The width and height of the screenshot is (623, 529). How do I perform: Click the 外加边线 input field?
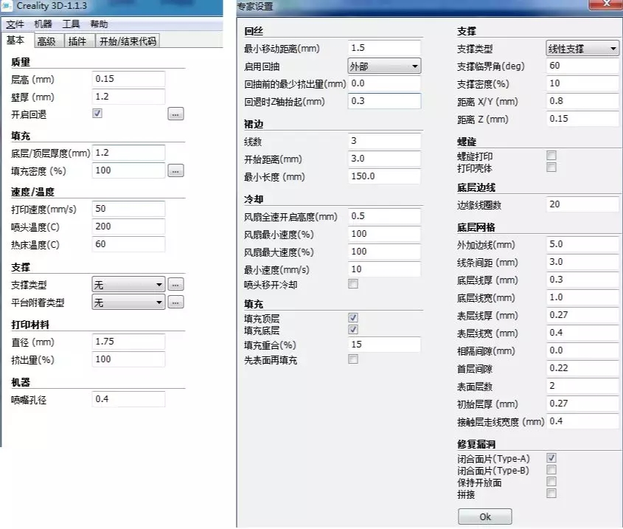coord(582,244)
